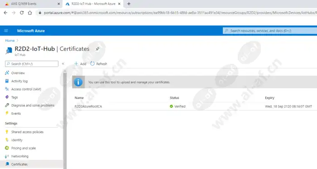Image resolution: width=317 pixels, height=169 pixels.
Task: Collapse the sidebar menu with chevrons
Action: [x=63, y=64]
